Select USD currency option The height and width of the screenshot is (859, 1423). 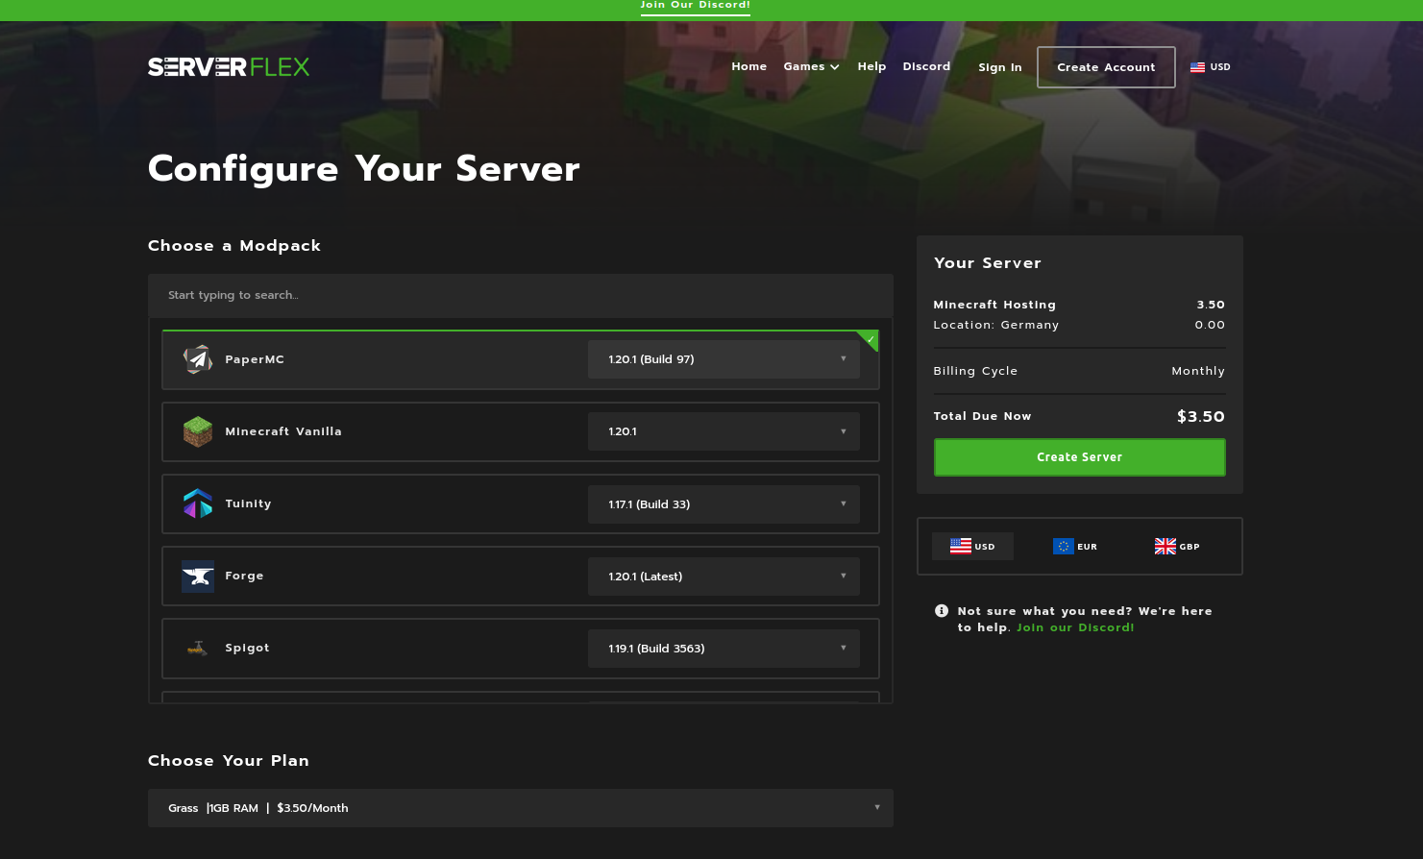click(x=972, y=547)
